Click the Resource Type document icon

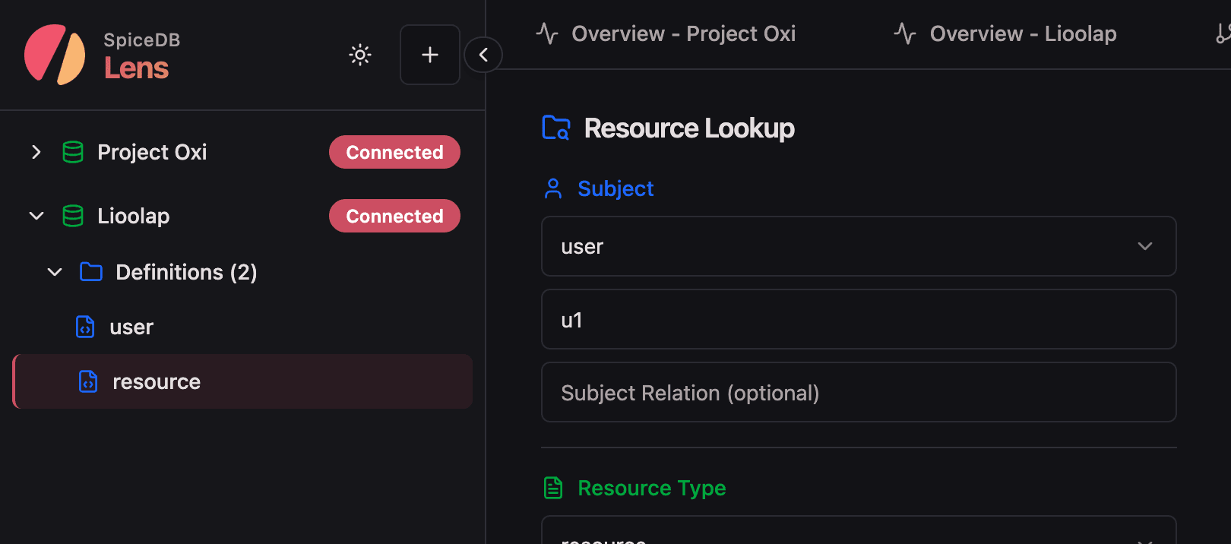(553, 488)
